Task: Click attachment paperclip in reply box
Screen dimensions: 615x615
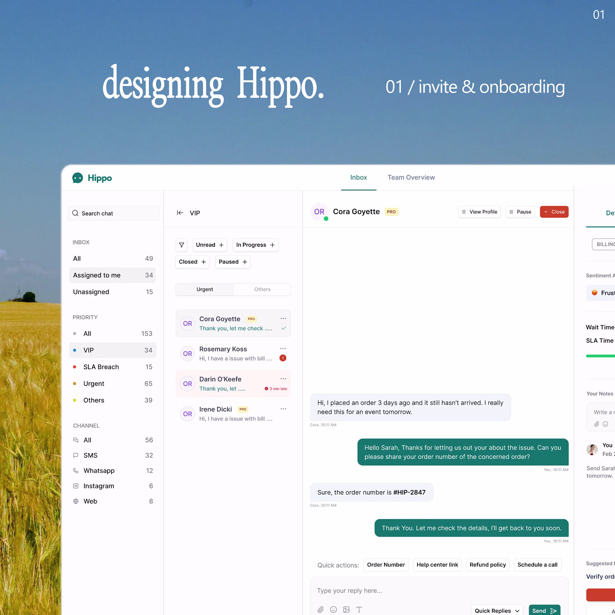Action: pyautogui.click(x=321, y=609)
